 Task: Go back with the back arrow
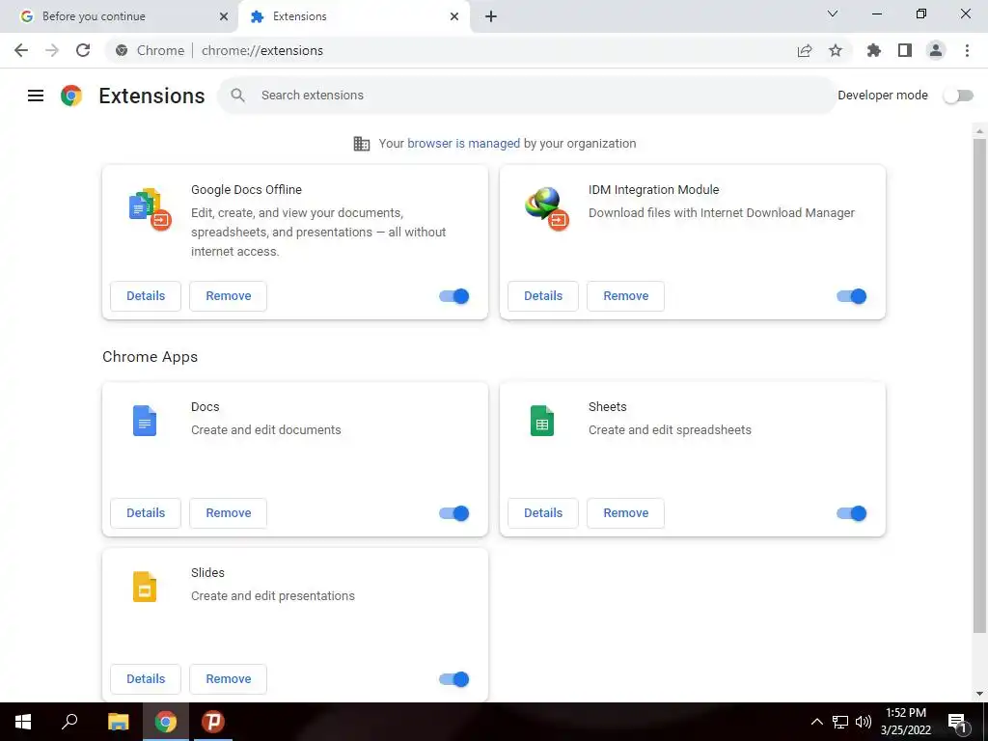tap(21, 50)
